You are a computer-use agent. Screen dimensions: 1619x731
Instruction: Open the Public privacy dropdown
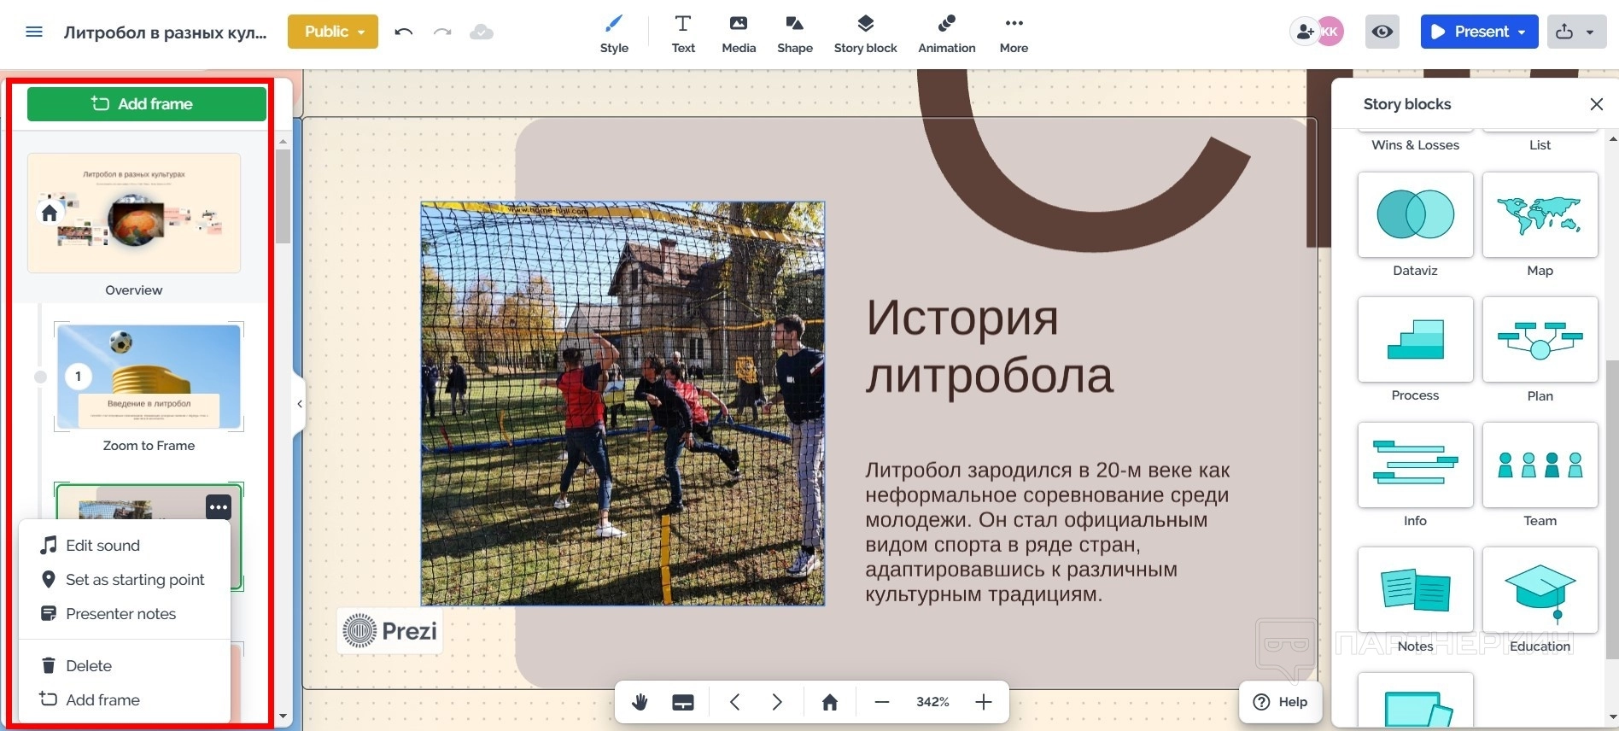[x=333, y=32]
